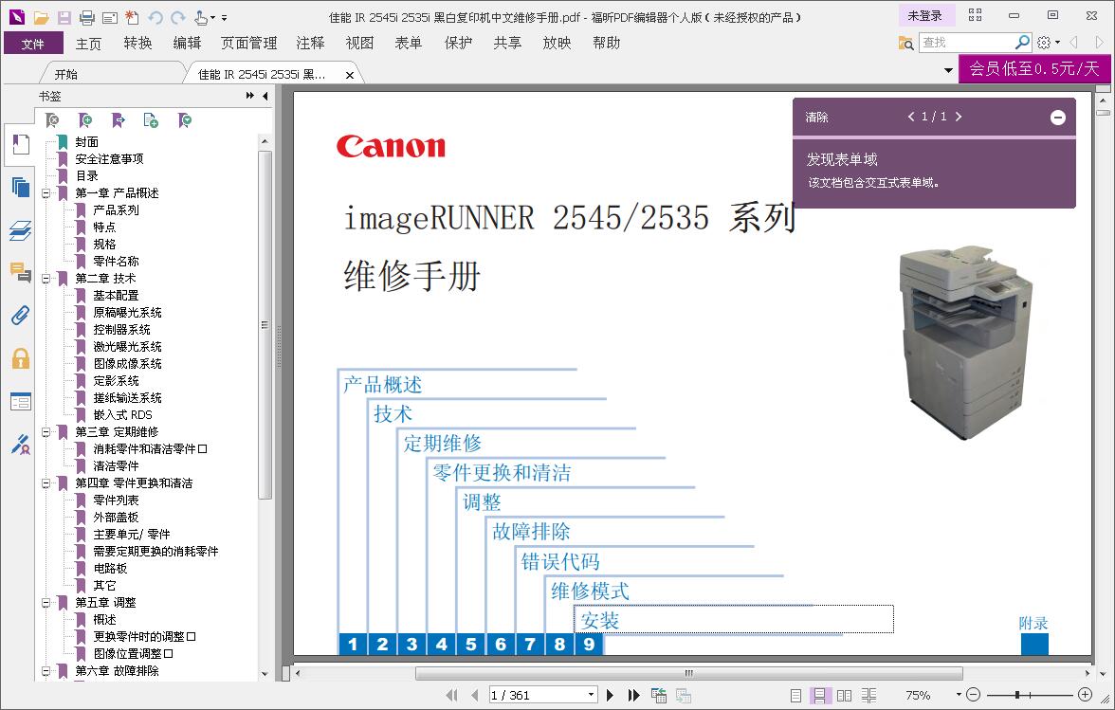Screen dimensions: 1115x710
Task: Collapse 第一章 产品概述 bookmark node
Action: click(x=46, y=193)
